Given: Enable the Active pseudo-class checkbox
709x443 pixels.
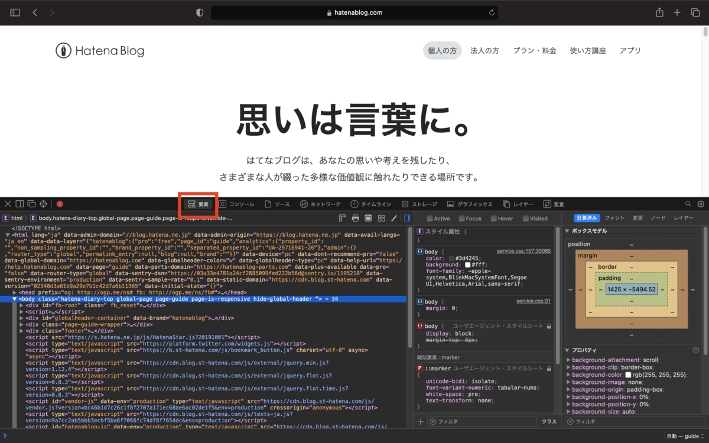Looking at the screenshot, I should [430, 218].
